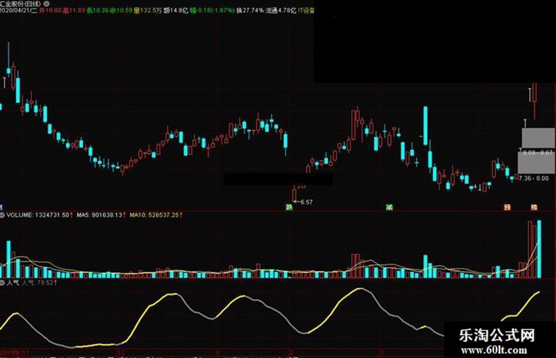Screen dimensions: 556x358
Task: Select the 8.09 - 8.67 price gap label
Action: (x=538, y=152)
